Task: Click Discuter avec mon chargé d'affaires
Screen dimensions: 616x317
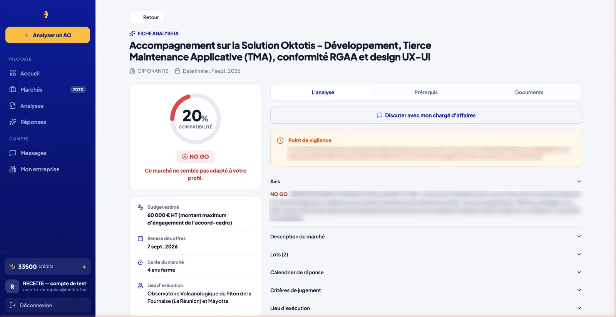Action: click(x=426, y=115)
